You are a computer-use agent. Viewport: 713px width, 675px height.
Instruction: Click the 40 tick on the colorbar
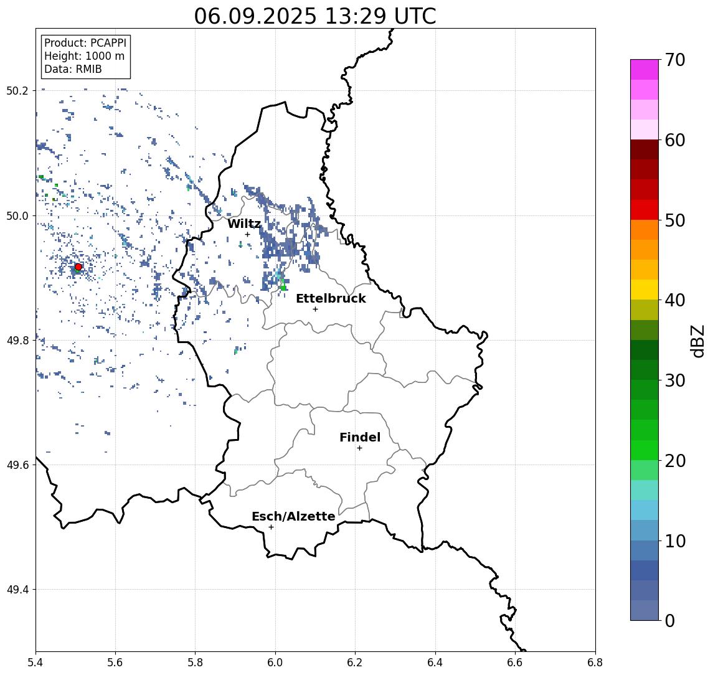tap(675, 300)
